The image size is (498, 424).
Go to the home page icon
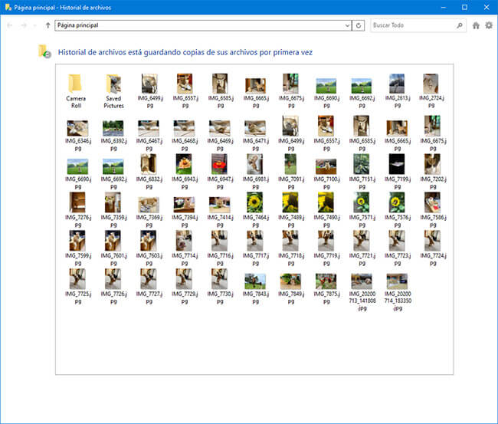coord(476,25)
